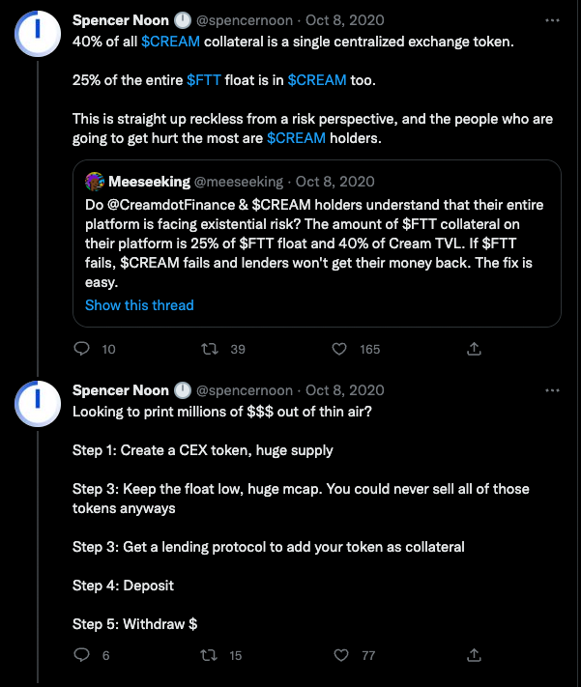The height and width of the screenshot is (687, 581).
Task: Share the first tweet via upload icon
Action: coord(474,349)
